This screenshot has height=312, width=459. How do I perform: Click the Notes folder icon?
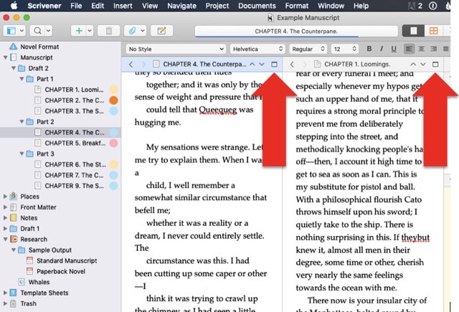point(13,218)
